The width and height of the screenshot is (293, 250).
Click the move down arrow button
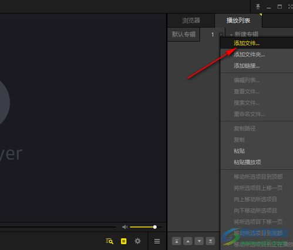click(199, 241)
